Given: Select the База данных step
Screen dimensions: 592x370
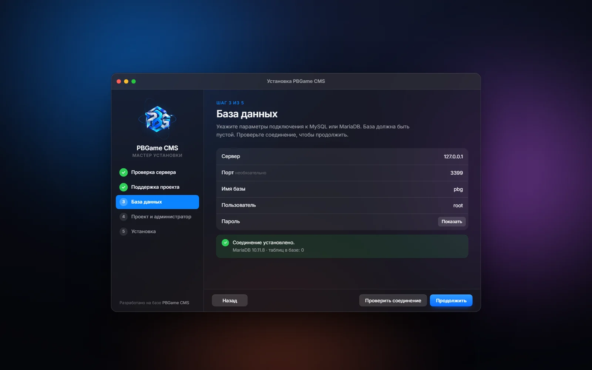Looking at the screenshot, I should pyautogui.click(x=157, y=202).
